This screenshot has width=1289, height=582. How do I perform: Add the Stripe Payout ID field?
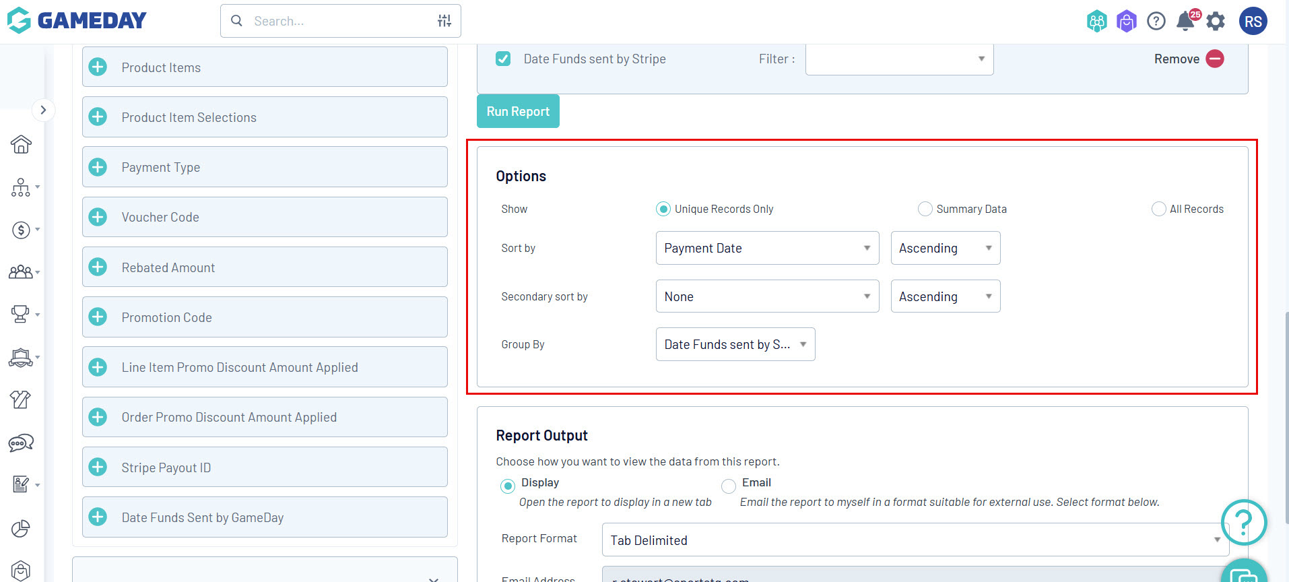click(98, 467)
